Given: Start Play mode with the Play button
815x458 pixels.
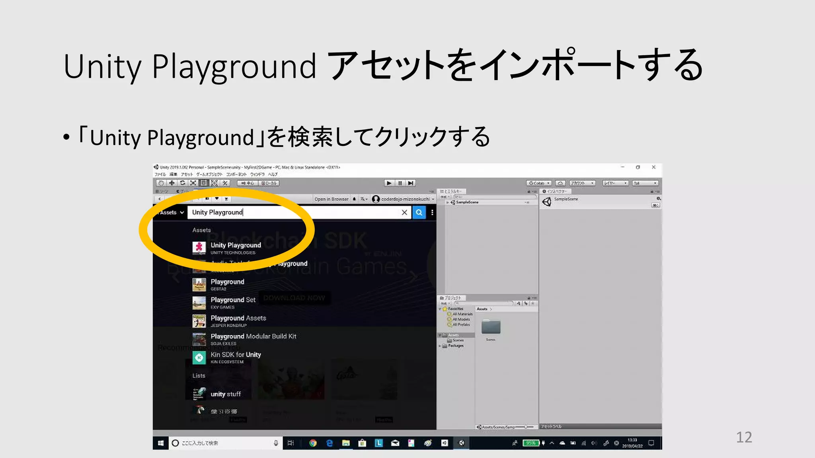Looking at the screenshot, I should 389,183.
